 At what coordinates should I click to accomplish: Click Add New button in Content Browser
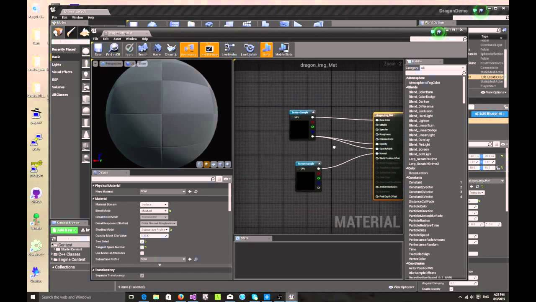64,230
